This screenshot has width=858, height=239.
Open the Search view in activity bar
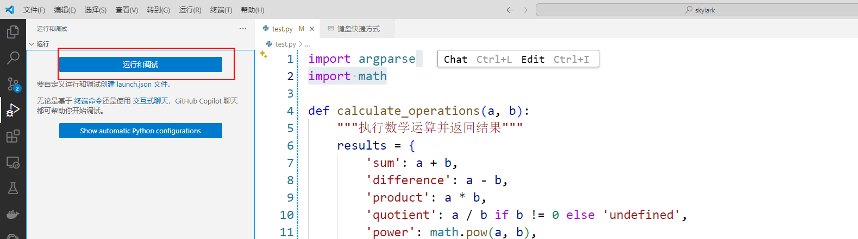point(12,57)
